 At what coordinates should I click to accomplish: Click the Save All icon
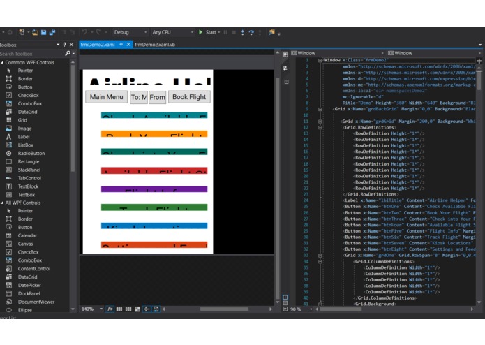[x=52, y=32]
